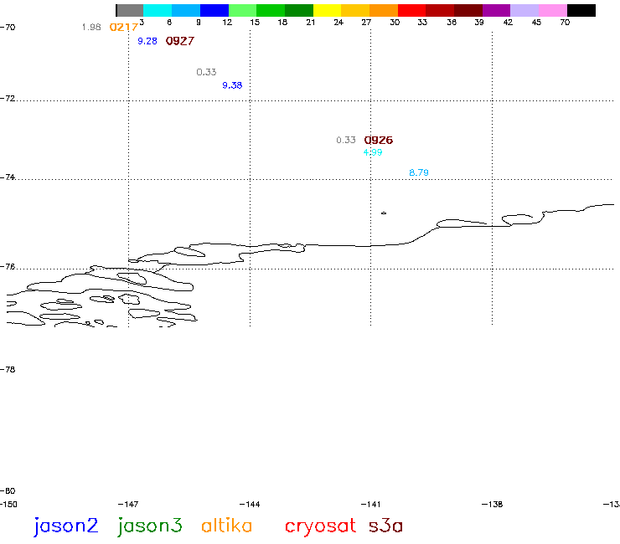The image size is (620, 544).
Task: Click the dark red 0926 track label
Action: tap(379, 141)
